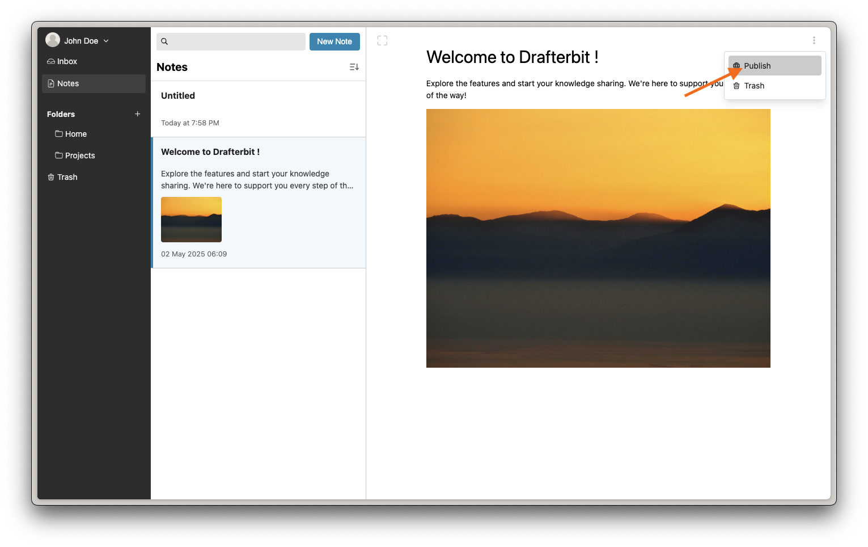Viewport: 868px width, 547px height.
Task: Select the Notes icon in the sidebar
Action: pyautogui.click(x=52, y=83)
